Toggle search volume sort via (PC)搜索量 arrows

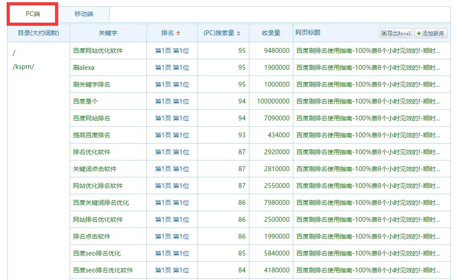coord(238,33)
